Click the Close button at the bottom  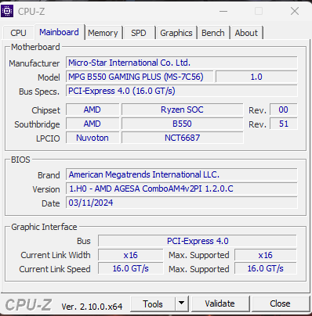coord(280,303)
